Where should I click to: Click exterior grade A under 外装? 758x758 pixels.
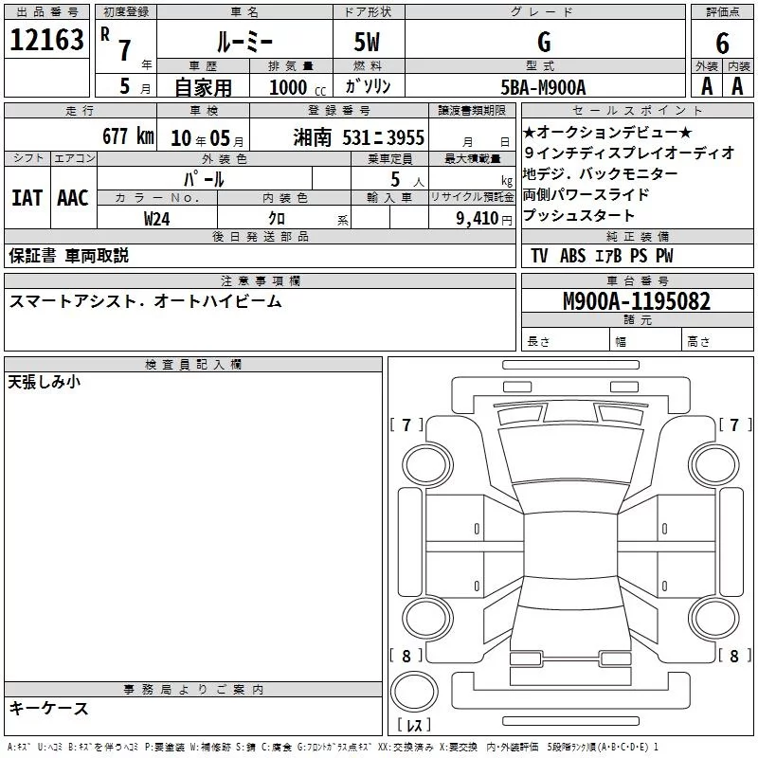(706, 86)
